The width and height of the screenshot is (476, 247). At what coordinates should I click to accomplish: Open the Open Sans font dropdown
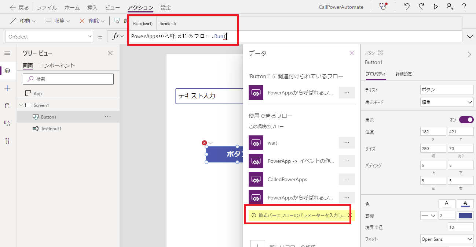(x=447, y=239)
